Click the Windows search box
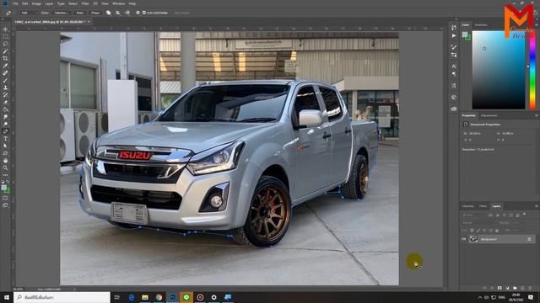 62,297
